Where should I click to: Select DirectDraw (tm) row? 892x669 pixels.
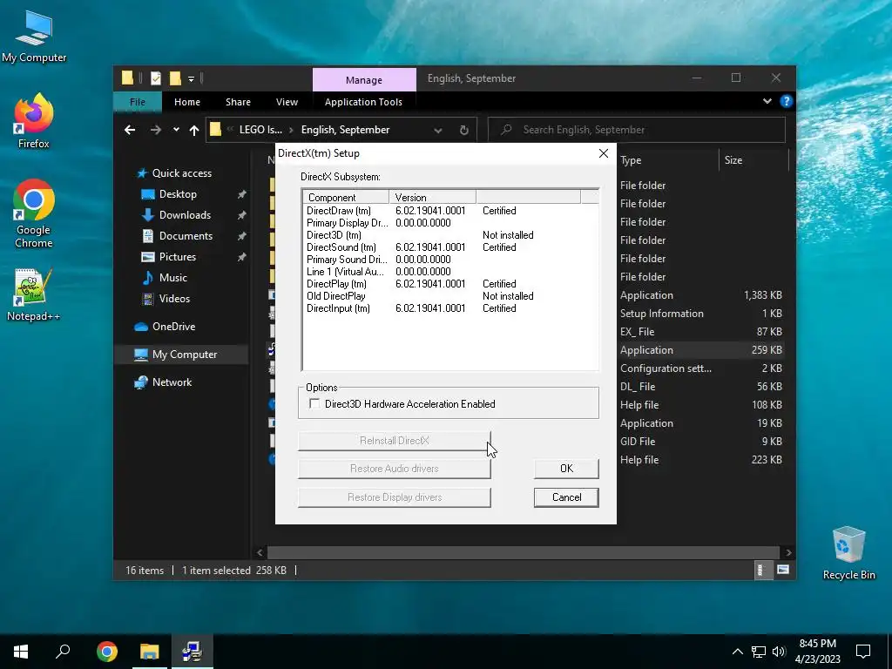(450, 211)
